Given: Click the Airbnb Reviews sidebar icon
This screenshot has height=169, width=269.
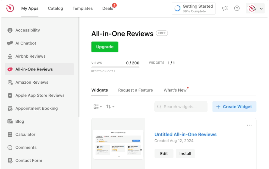Looking at the screenshot, I should (10, 56).
